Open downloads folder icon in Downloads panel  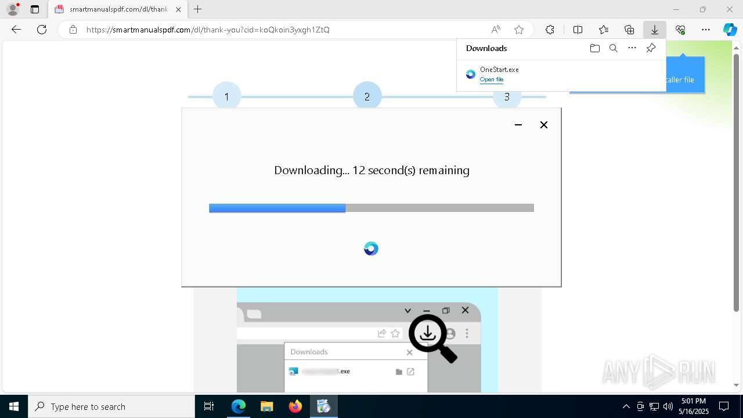pos(594,48)
